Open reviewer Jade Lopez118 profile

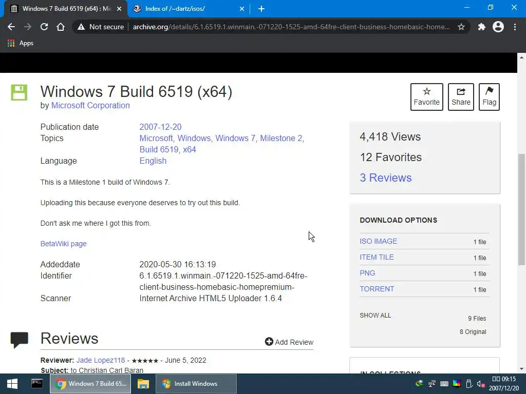point(100,360)
